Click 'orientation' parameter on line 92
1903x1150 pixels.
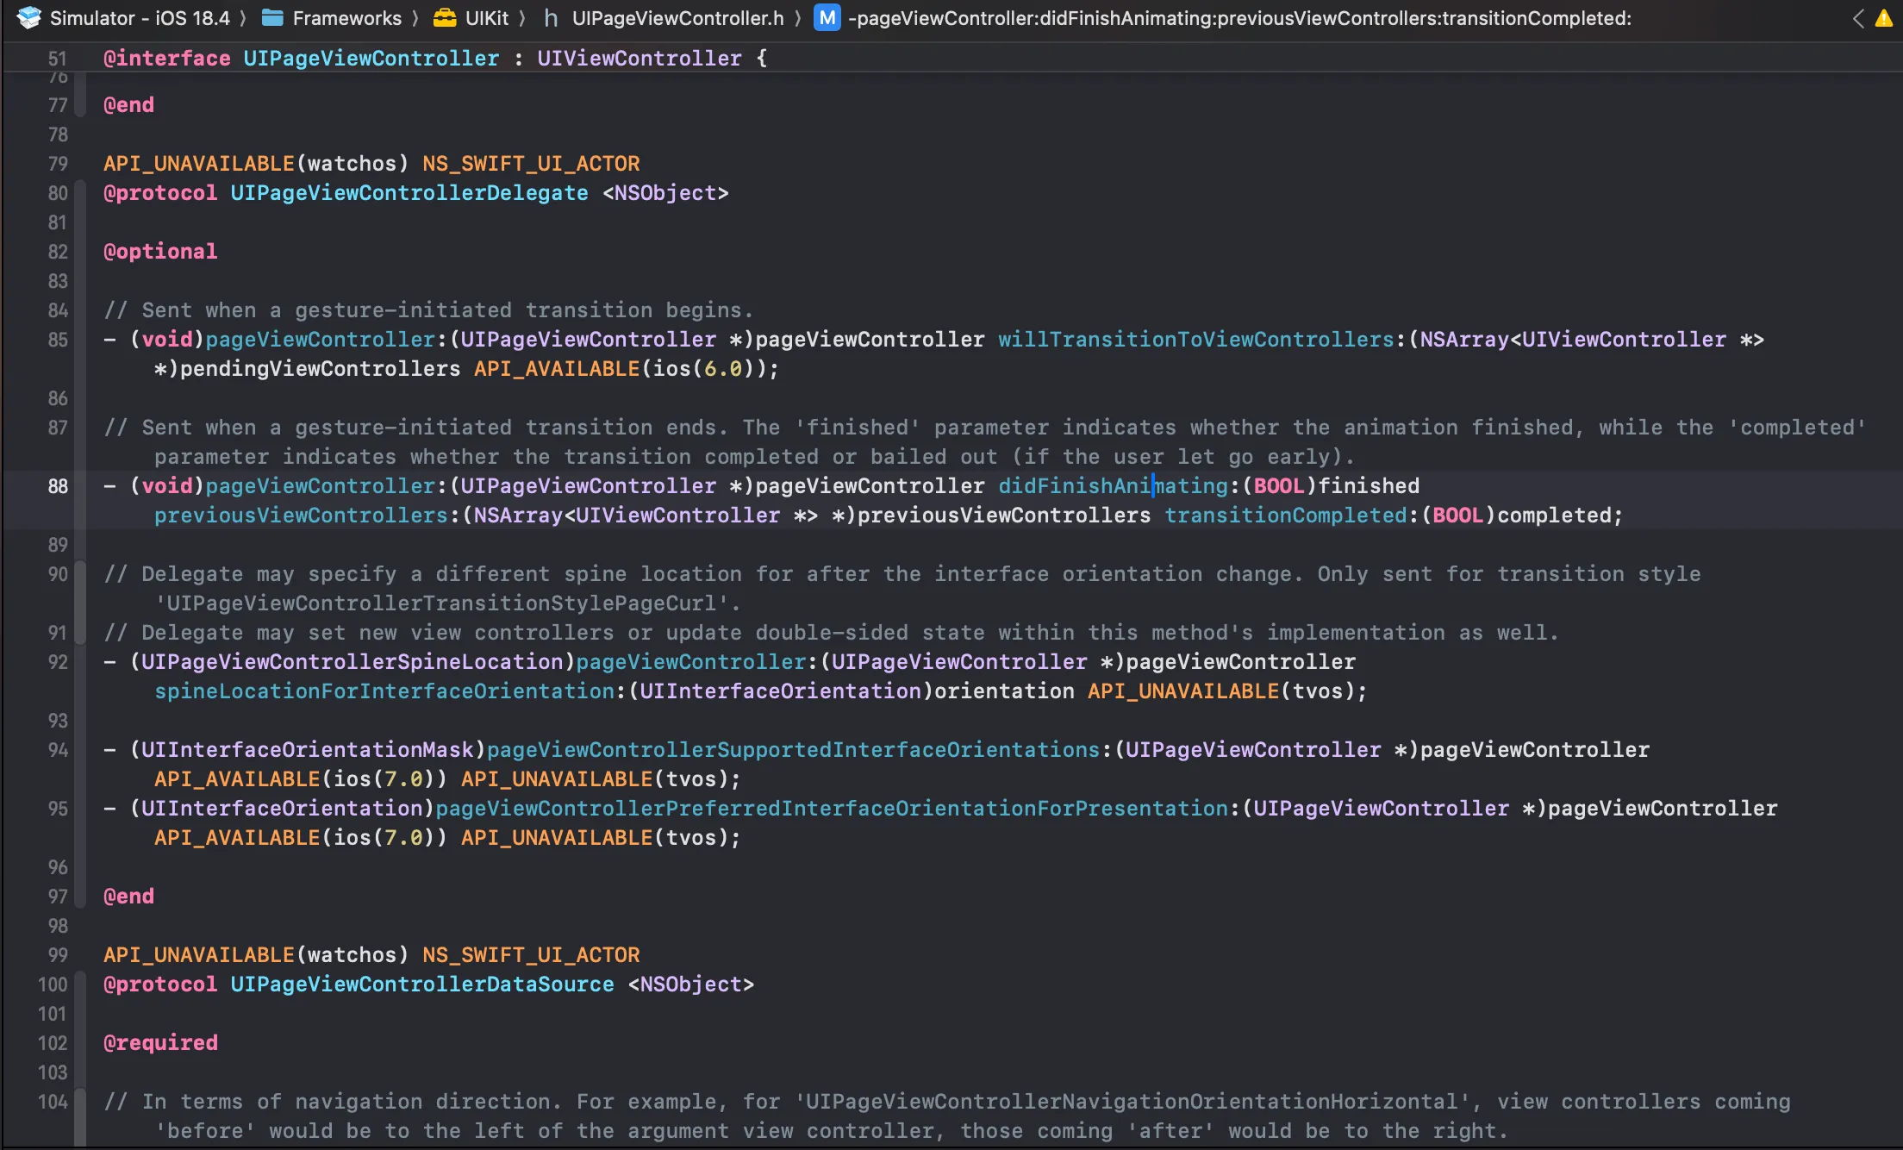coord(1004,691)
